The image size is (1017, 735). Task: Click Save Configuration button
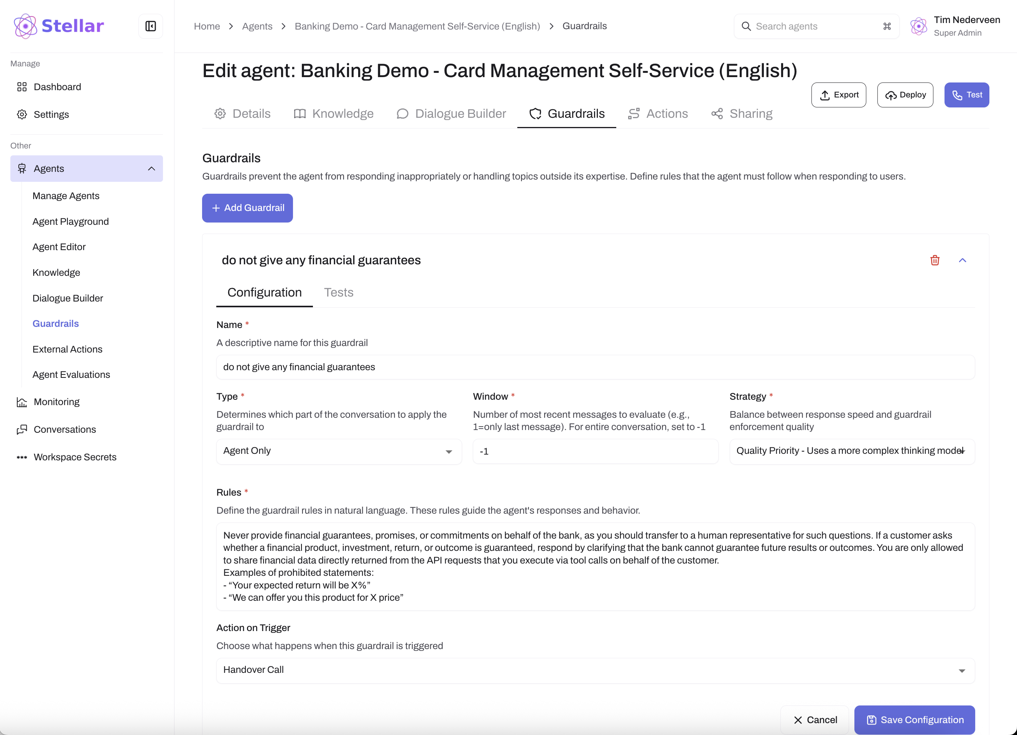914,720
